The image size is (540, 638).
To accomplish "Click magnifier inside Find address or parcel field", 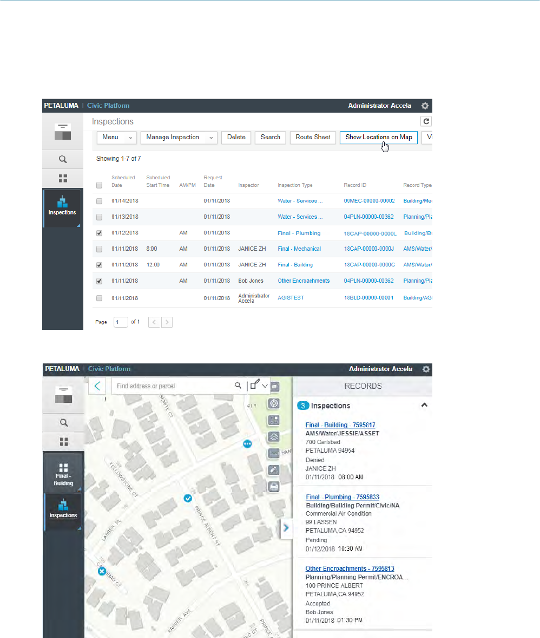I will click(238, 385).
